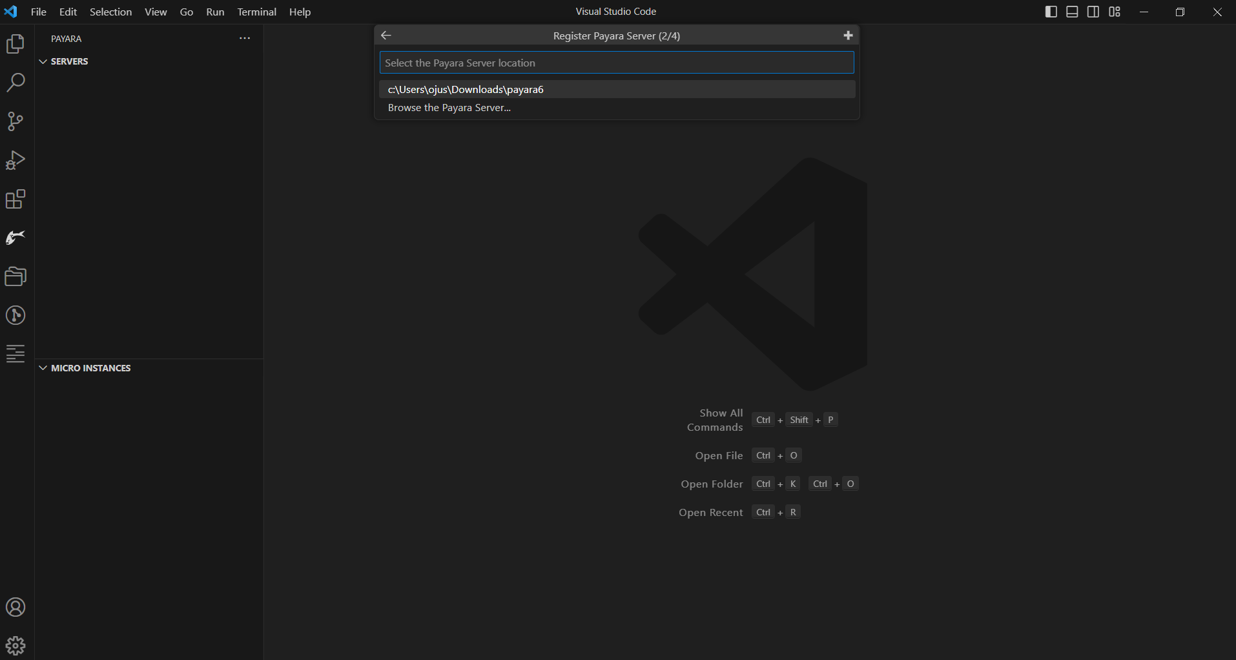Viewport: 1236px width, 660px height.
Task: Select the payara6 Downloads path entry
Action: (466, 89)
